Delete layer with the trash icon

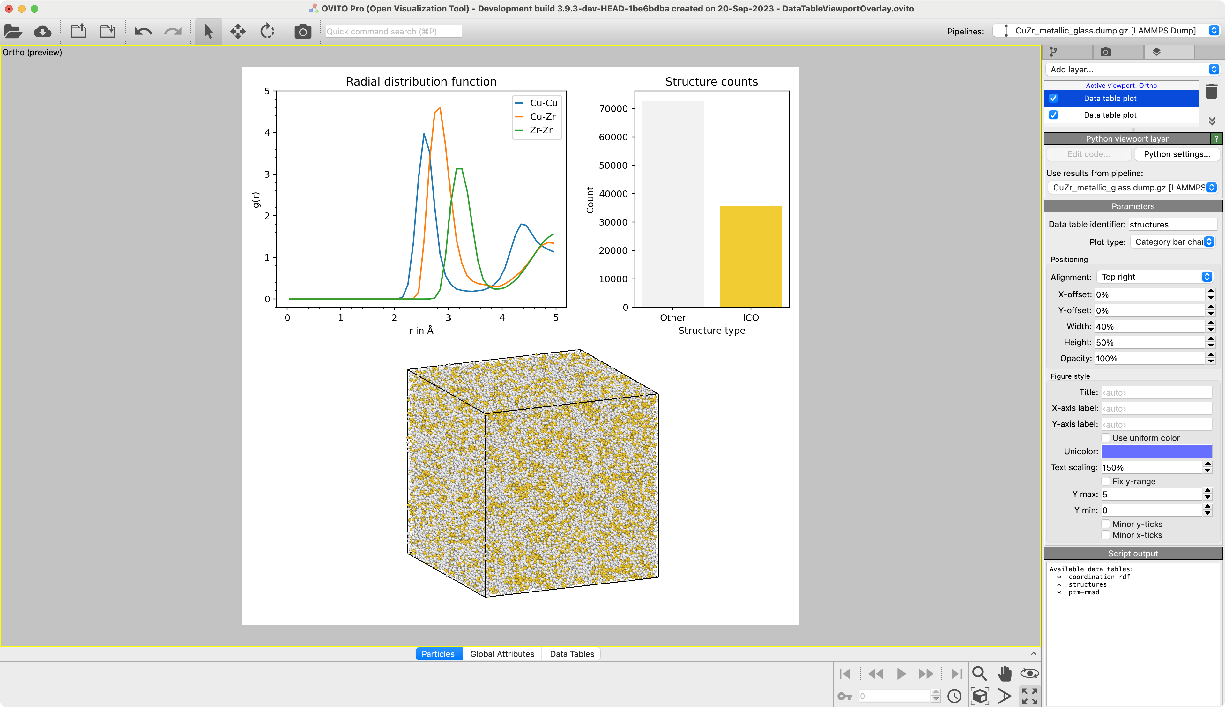1211,91
